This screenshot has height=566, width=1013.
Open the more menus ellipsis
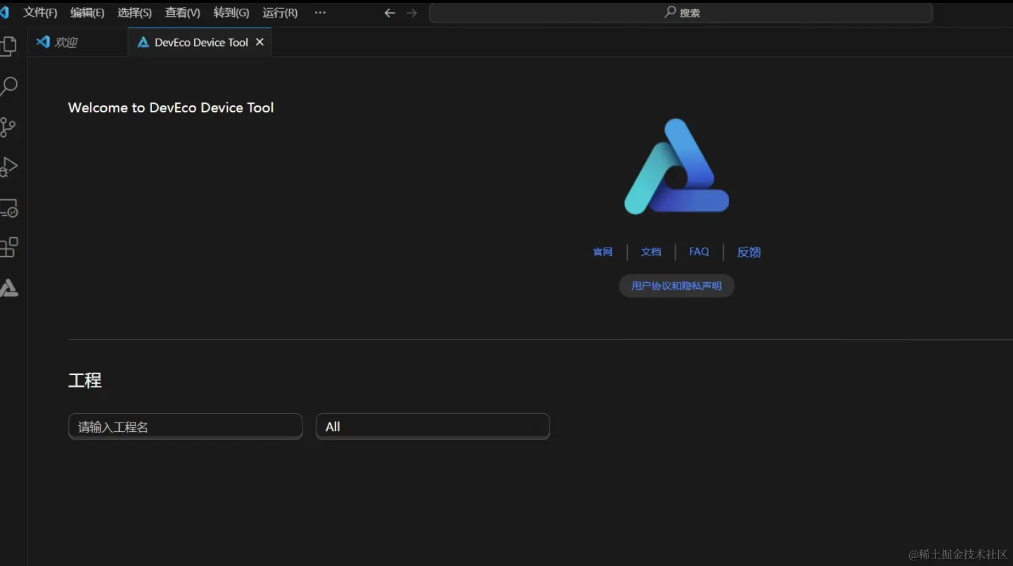tap(320, 12)
